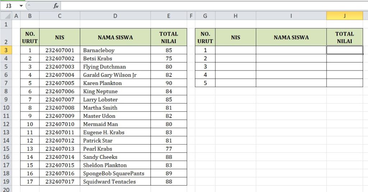Select cell containing Karen Plankton
Image resolution: width=368 pixels, height=192 pixels.
click(x=115, y=83)
